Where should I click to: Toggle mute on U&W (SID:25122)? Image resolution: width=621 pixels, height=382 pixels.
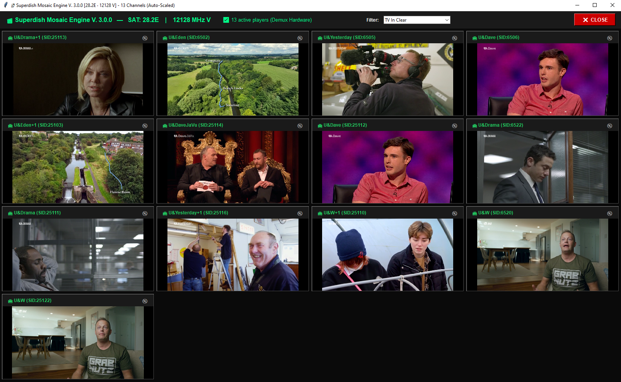145,301
